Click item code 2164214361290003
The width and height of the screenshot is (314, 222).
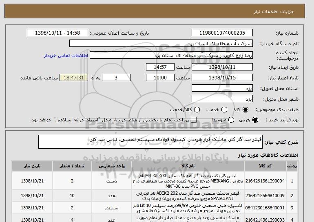[x=265, y=220]
